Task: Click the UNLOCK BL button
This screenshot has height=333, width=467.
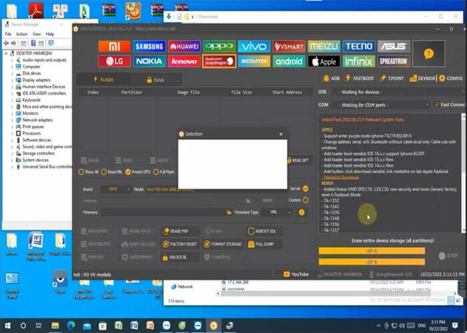Action: pyautogui.click(x=180, y=257)
